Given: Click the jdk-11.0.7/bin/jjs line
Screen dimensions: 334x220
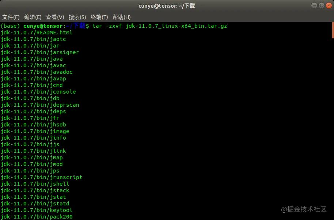Looking at the screenshot, I should (x=30, y=144).
